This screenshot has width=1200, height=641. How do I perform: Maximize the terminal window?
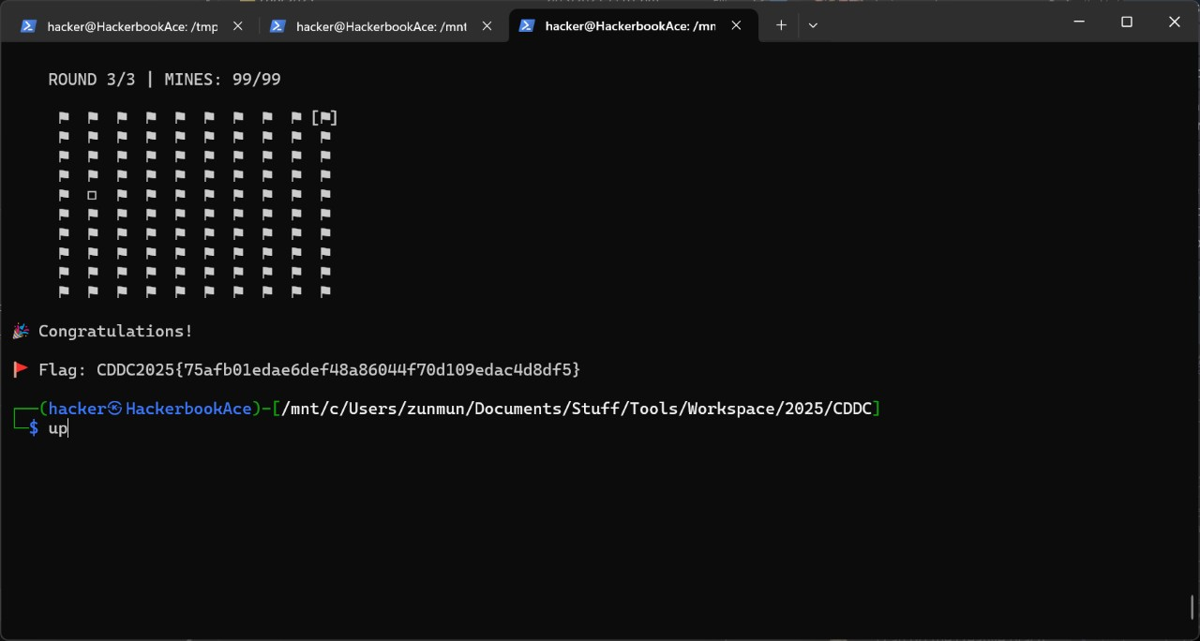1127,22
